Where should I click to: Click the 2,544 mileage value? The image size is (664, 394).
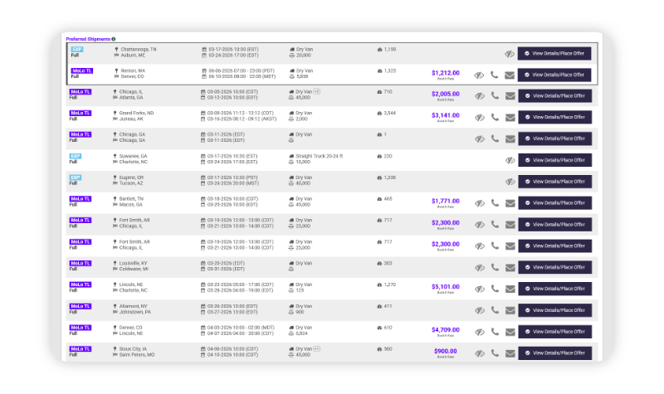coord(389,113)
